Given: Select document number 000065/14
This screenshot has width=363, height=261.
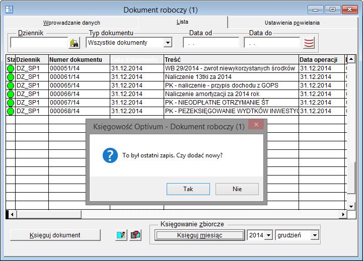Looking at the screenshot, I should [79, 85].
